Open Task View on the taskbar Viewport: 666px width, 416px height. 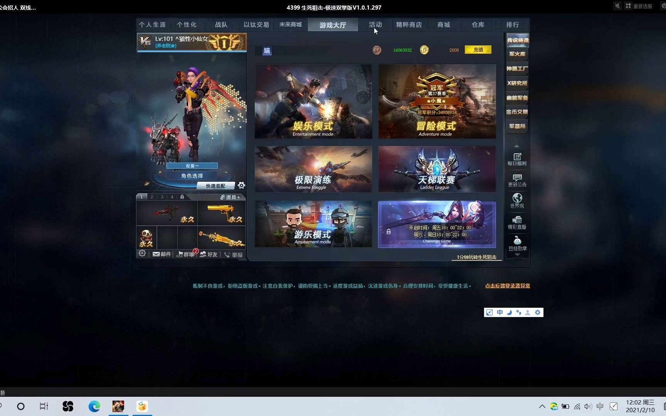pos(44,406)
